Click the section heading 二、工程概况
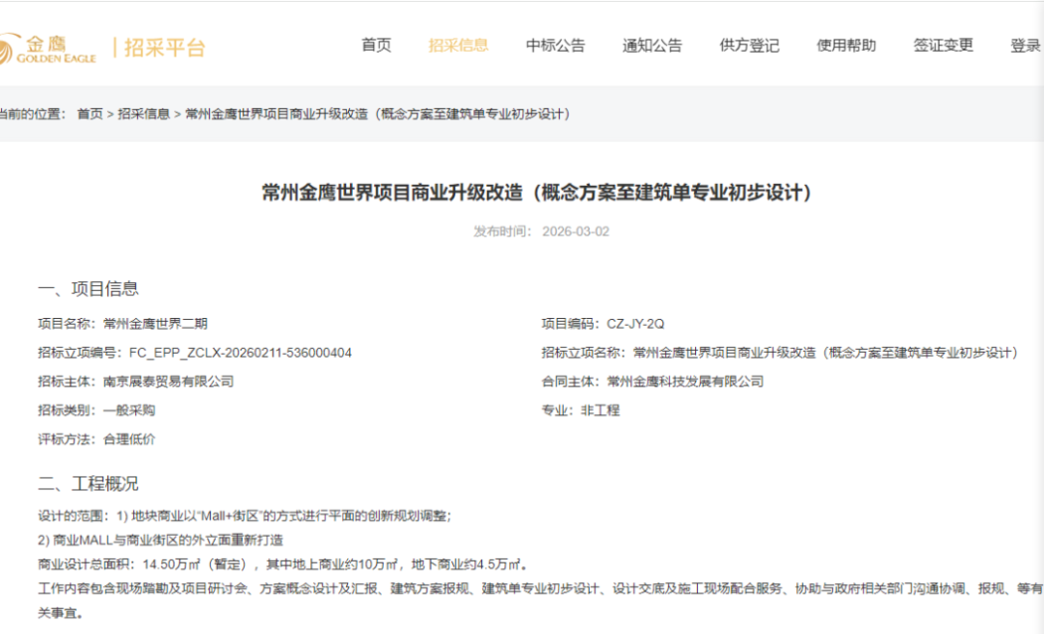1044x634 pixels. [x=87, y=484]
